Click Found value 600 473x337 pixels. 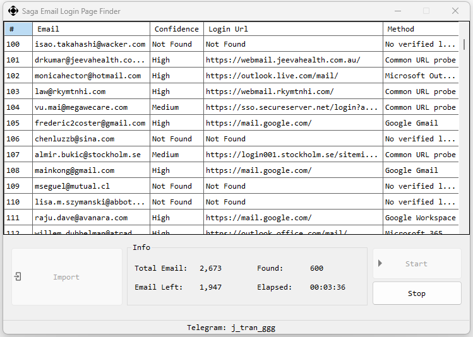316,268
